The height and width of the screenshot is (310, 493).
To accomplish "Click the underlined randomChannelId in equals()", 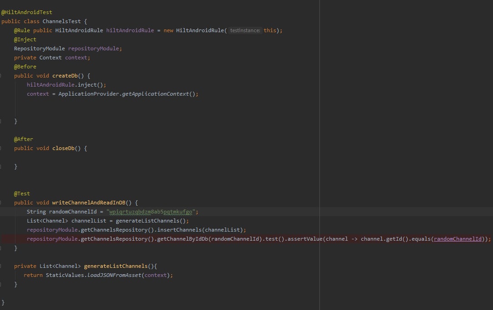I will pos(458,239).
